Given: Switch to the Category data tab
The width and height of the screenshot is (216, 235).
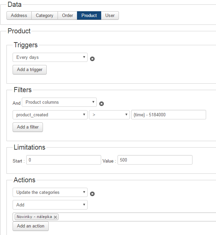Looking at the screenshot, I should (45, 15).
